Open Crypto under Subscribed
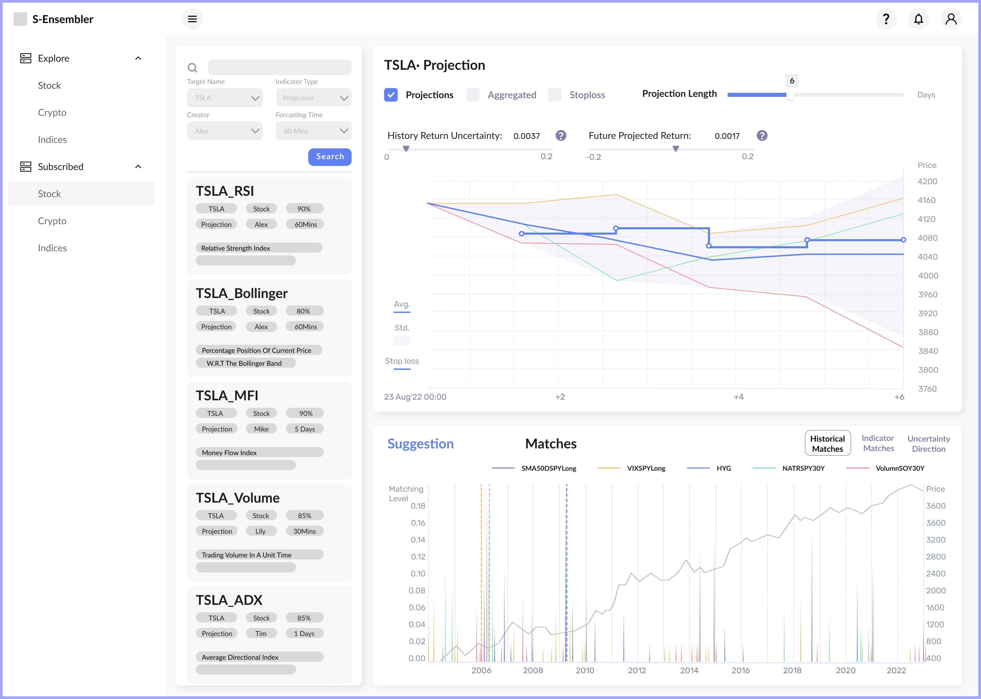The height and width of the screenshot is (699, 981). pyautogui.click(x=52, y=221)
